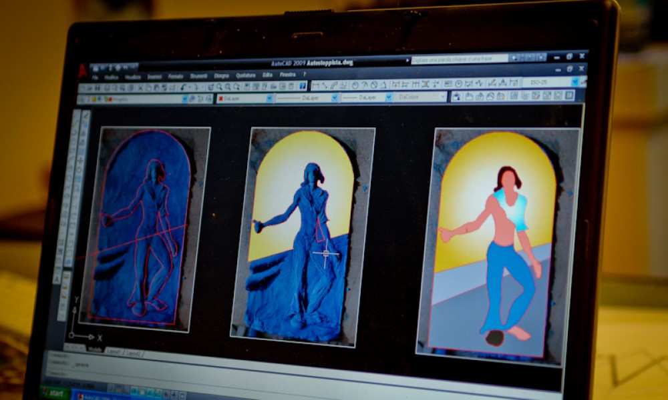Open the Layer Properties Manager icon
Image resolution: width=668 pixels, height=400 pixels.
tap(81, 99)
